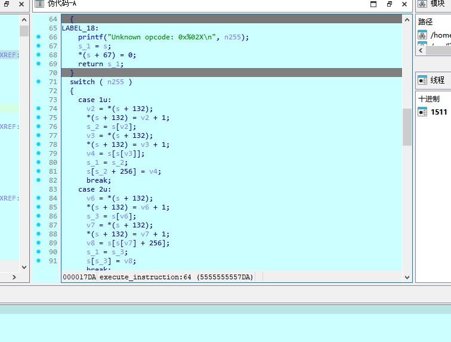Undock the pseudocode panel with restore icon
The image size is (451, 342).
[x=389, y=4]
